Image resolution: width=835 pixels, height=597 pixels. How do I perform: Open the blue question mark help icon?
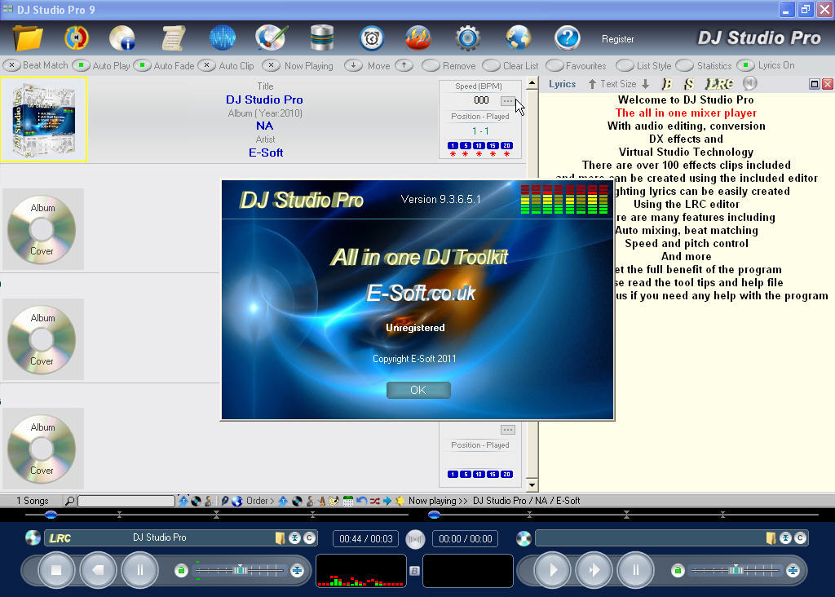pos(567,38)
